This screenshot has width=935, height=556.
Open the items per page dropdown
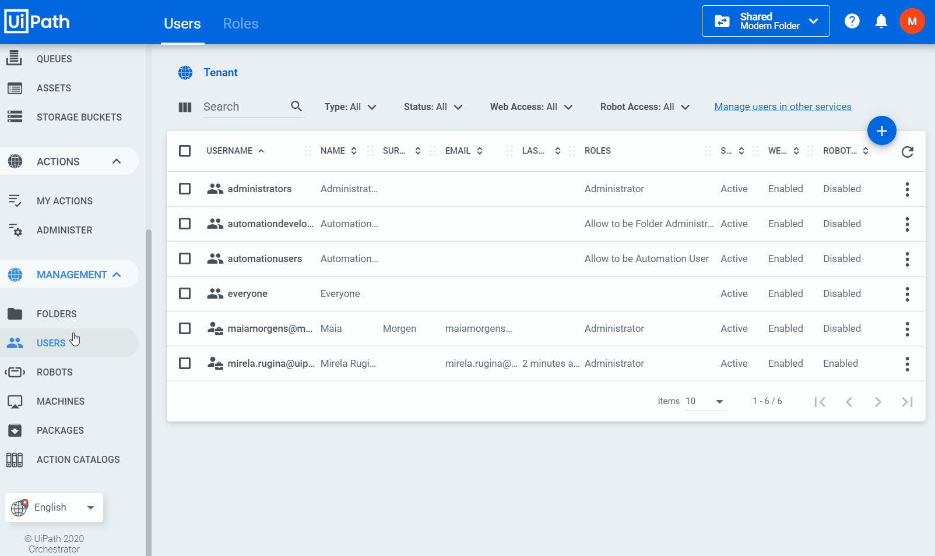(x=706, y=401)
